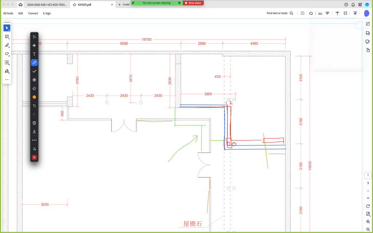Pick the orange color swatch in annotation toolbar
This screenshot has width=373, height=233.
point(34,97)
